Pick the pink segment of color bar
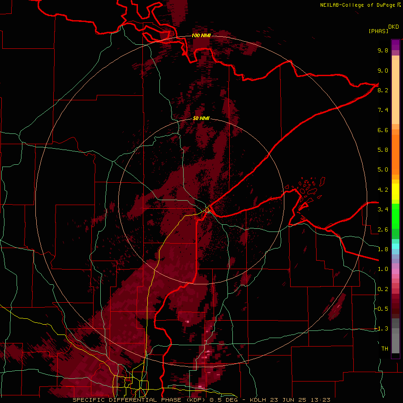Screen dimensions: 403x403 pyautogui.click(x=395, y=271)
